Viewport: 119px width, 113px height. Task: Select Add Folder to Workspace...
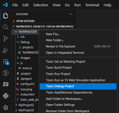pos(78,99)
